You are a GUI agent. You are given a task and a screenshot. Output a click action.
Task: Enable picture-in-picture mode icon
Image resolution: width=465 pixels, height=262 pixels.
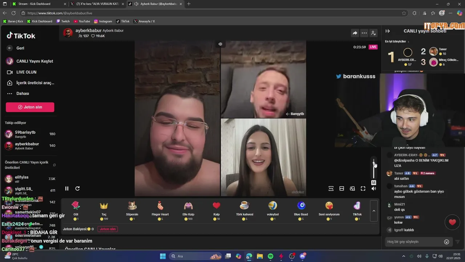[x=352, y=188]
